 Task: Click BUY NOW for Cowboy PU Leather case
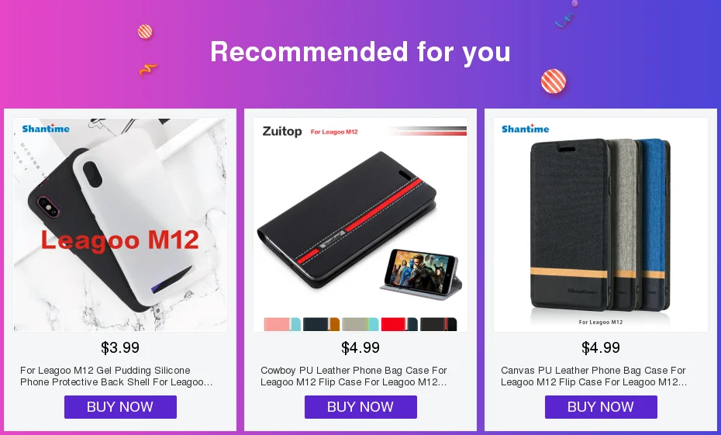click(x=360, y=407)
